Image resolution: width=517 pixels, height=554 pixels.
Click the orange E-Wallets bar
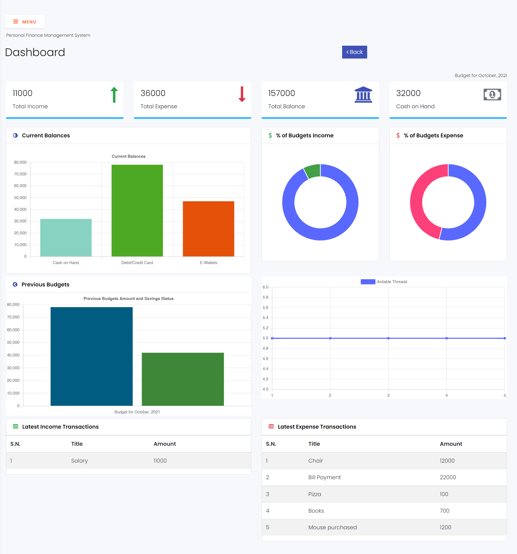tap(208, 228)
